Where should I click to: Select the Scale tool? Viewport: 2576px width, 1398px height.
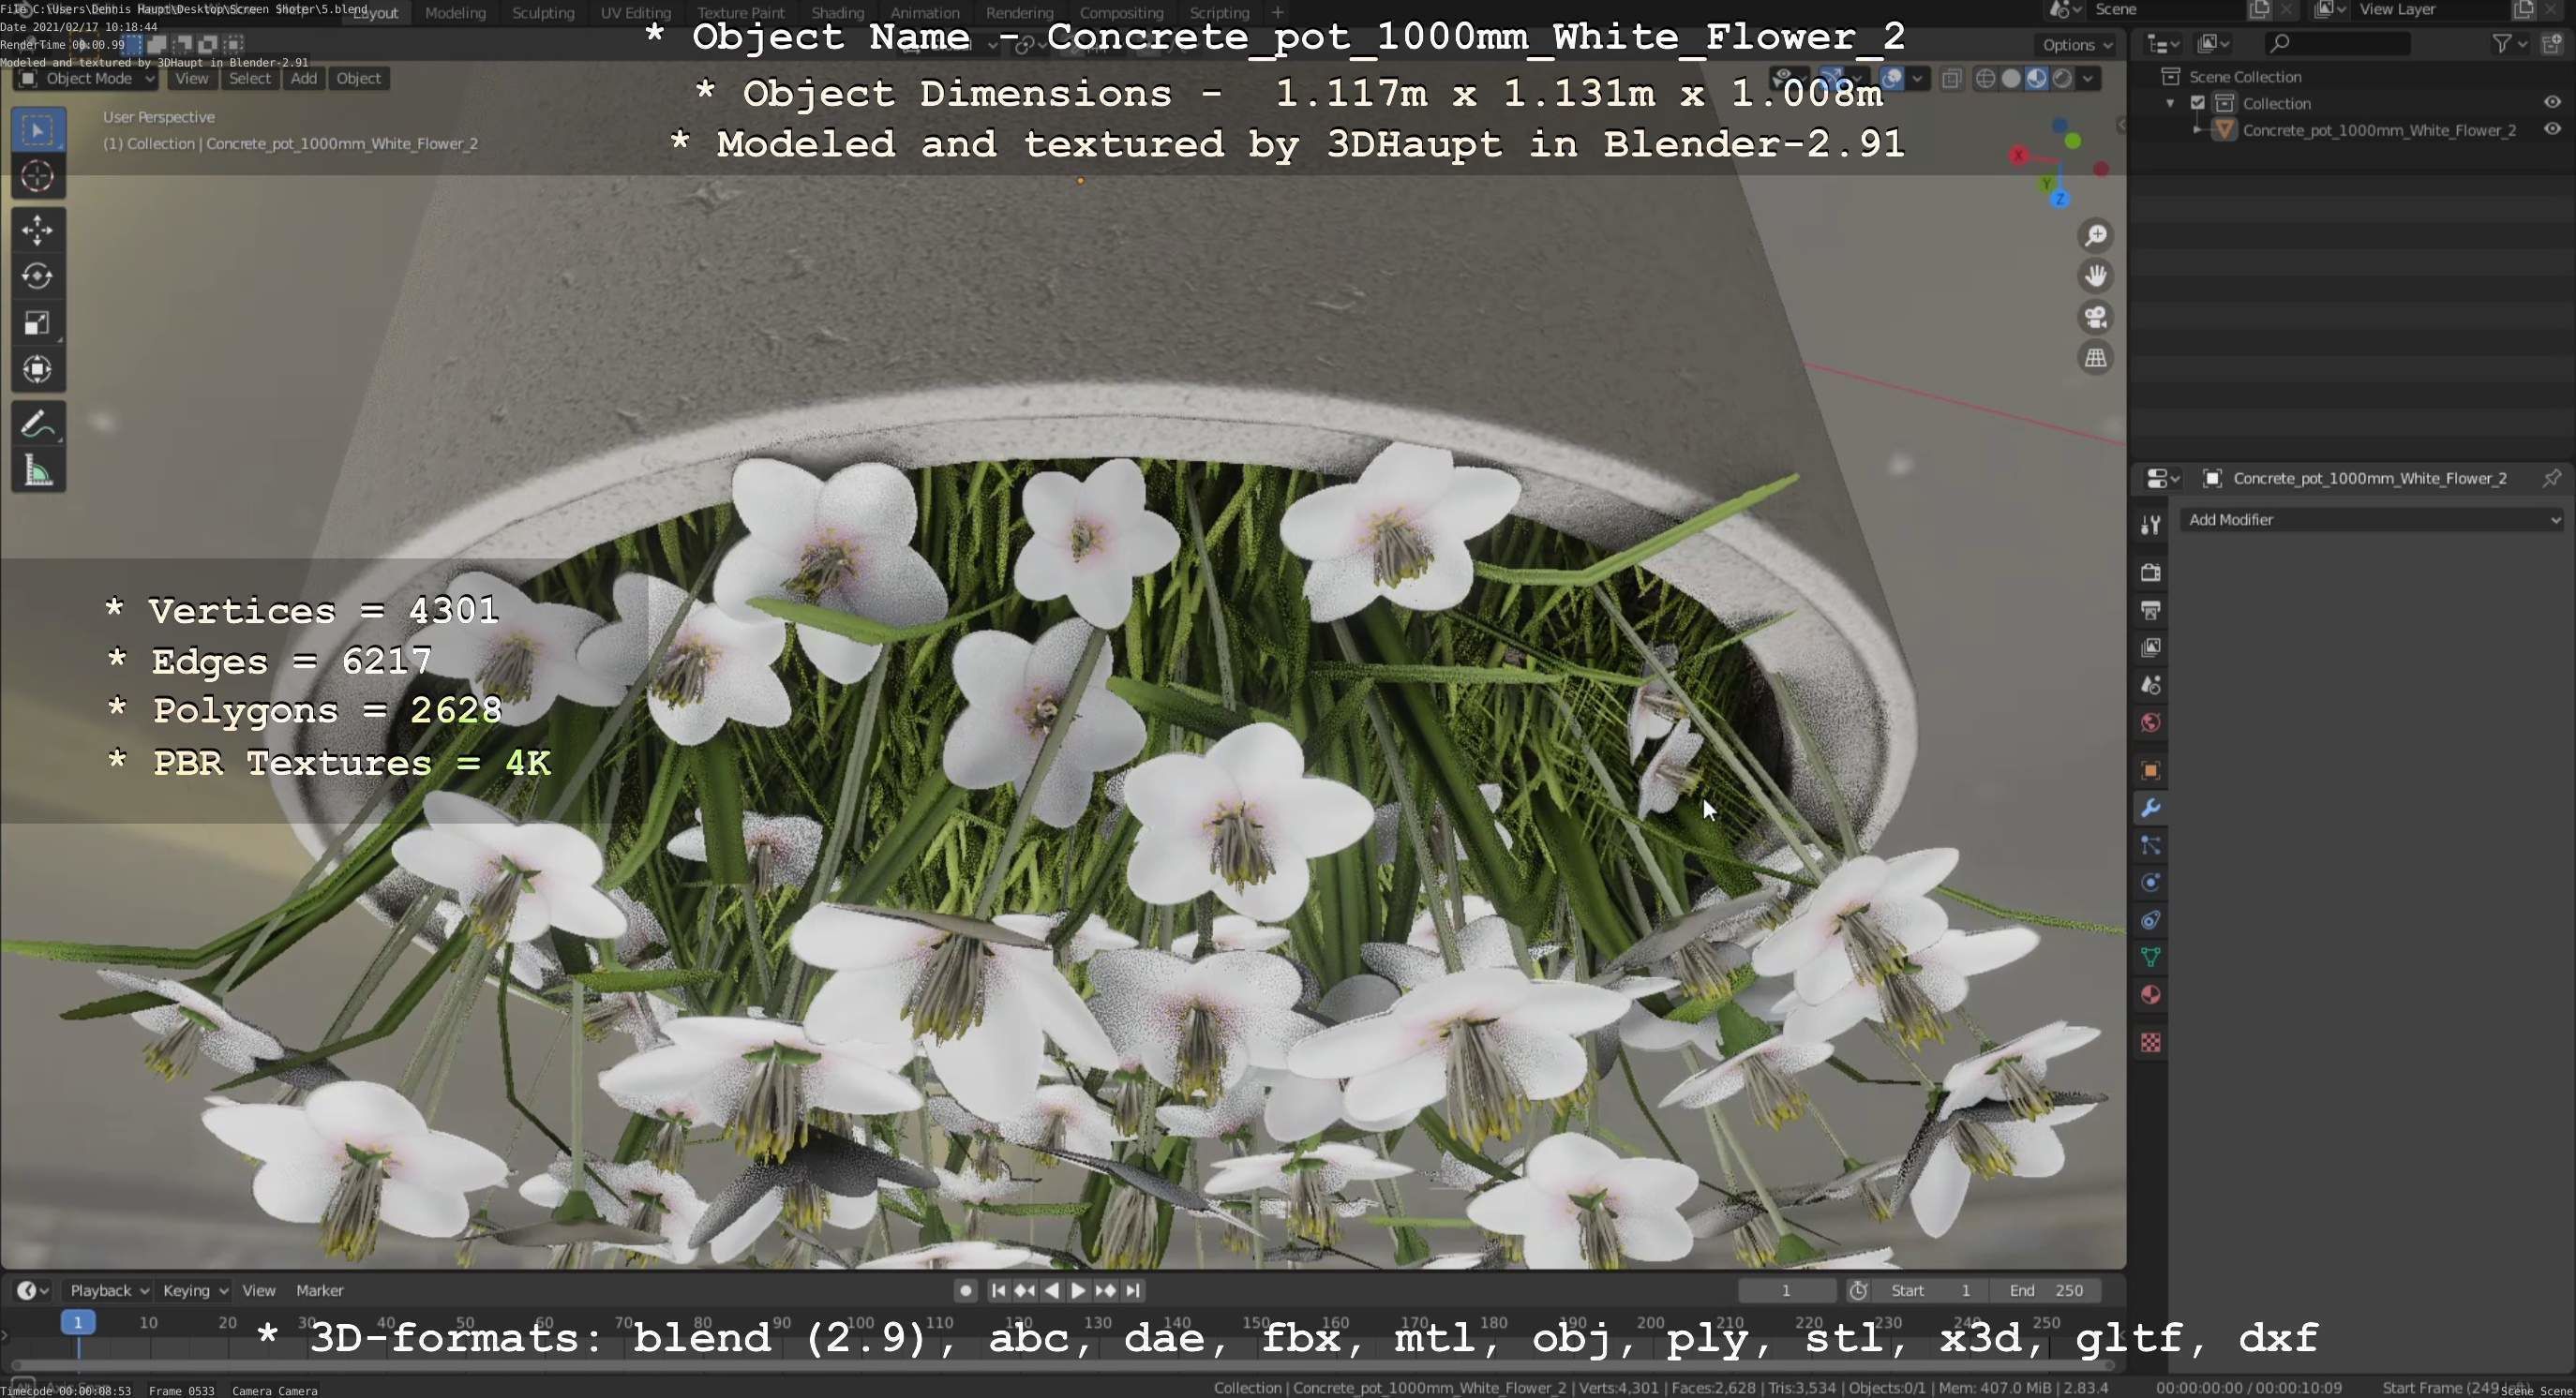click(x=38, y=322)
